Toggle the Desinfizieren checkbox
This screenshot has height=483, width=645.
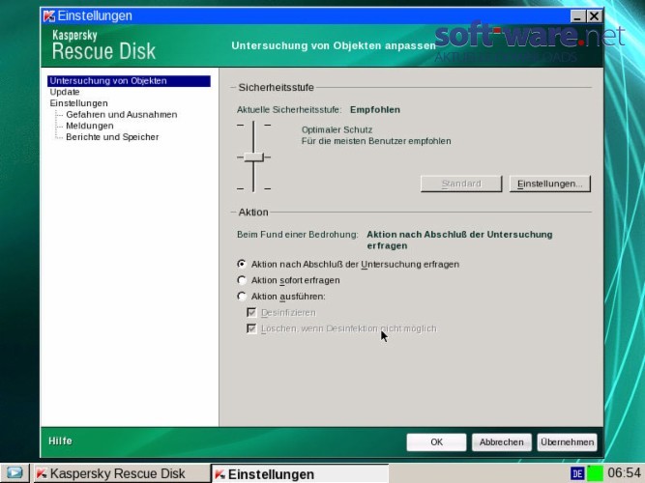click(251, 312)
